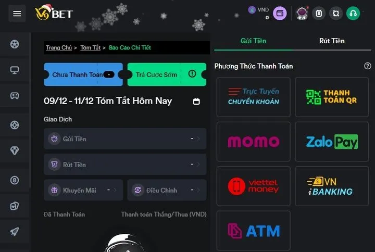This screenshot has height=252, width=375.
Task: Switch to the Rút Tiền tab
Action: pos(332,41)
